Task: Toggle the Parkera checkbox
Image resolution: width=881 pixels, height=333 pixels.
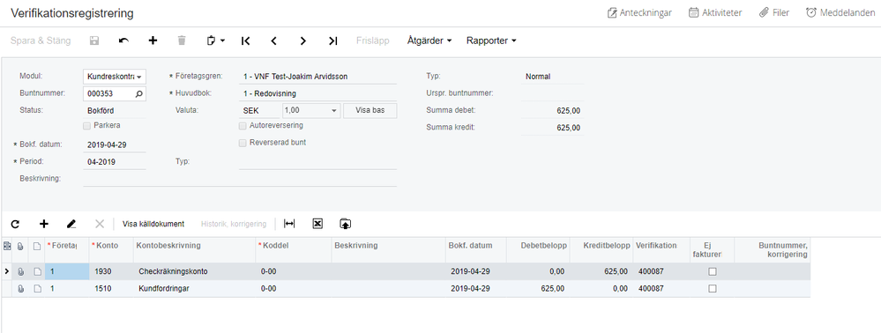Action: (86, 125)
